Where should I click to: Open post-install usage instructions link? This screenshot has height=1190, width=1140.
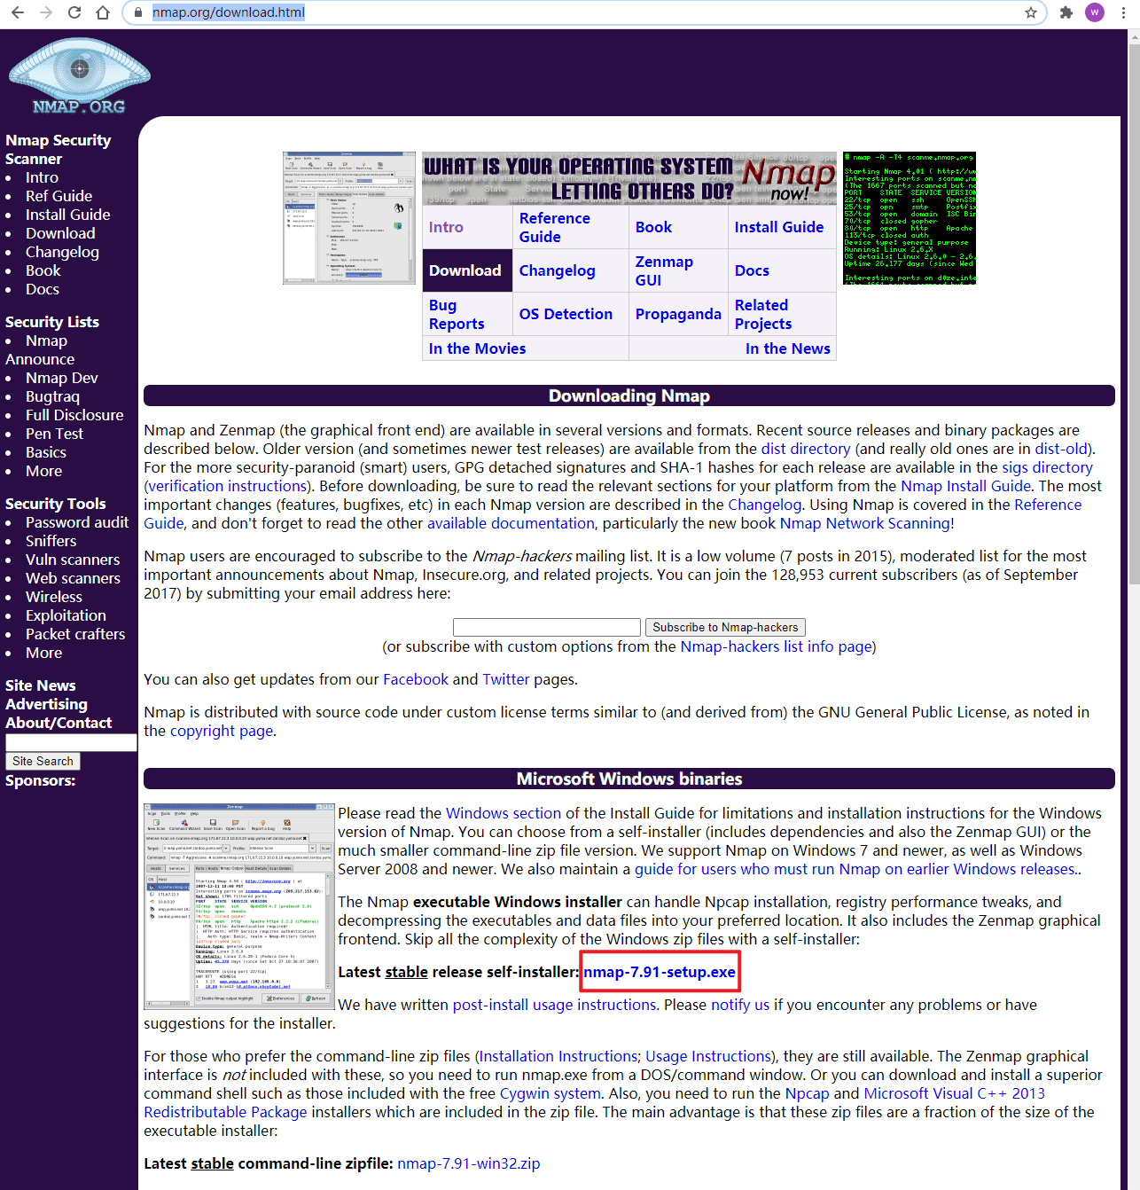pyautogui.click(x=554, y=1005)
